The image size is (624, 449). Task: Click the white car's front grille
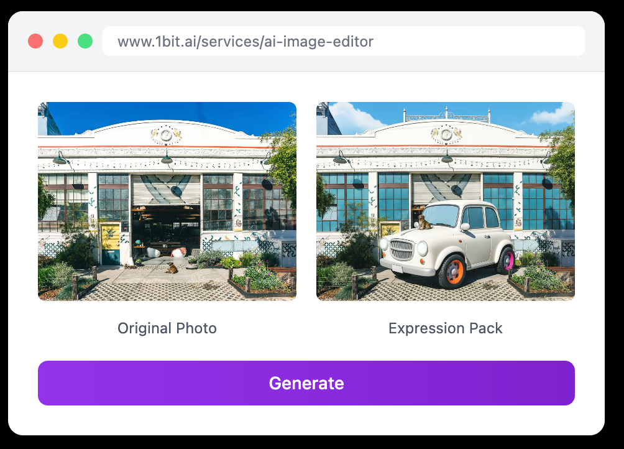tap(401, 250)
